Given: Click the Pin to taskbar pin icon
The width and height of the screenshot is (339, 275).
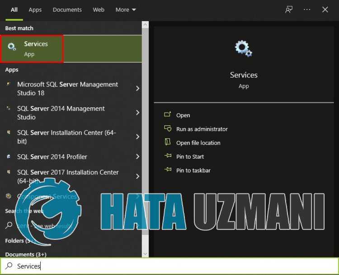Looking at the screenshot, I should (168, 170).
